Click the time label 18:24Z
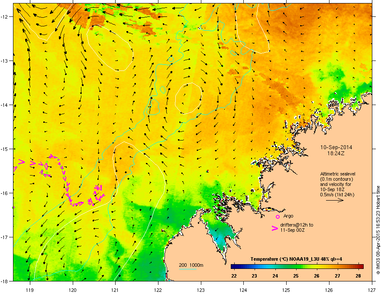Image resolution: width=381 pixels, height=294 pixels. (x=336, y=153)
